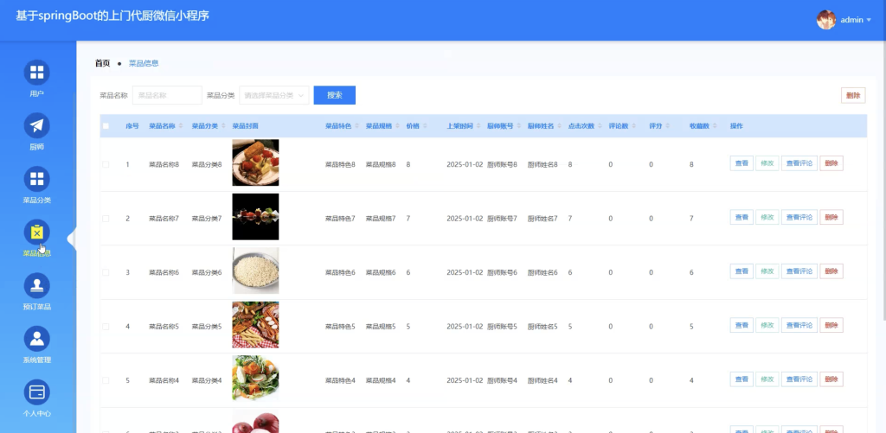Check the row for 菜品名称5

point(106,327)
